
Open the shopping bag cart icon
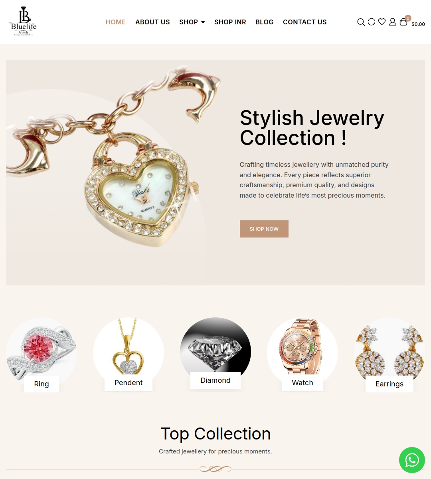[403, 22]
